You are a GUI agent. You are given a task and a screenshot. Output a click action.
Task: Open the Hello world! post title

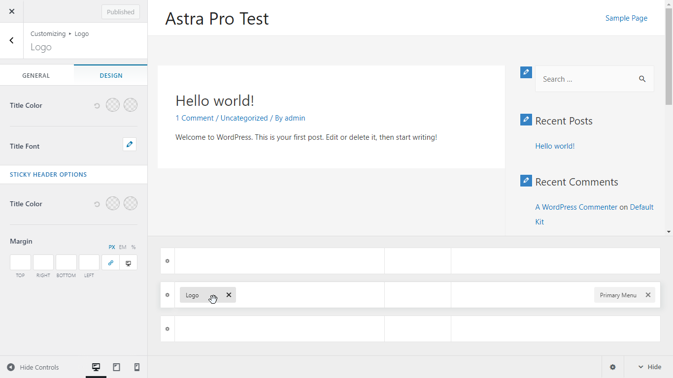[215, 101]
